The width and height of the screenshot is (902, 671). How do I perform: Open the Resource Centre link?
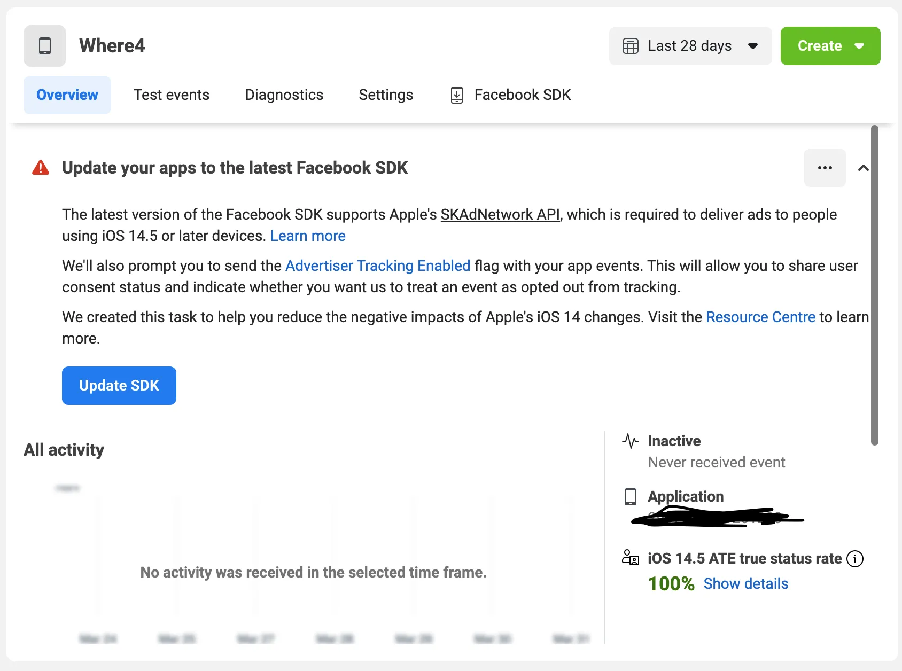click(760, 317)
